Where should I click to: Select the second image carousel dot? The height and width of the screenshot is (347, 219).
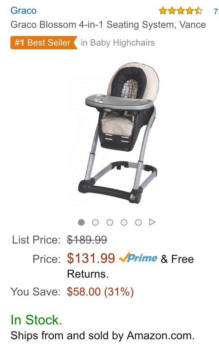[x=95, y=222]
